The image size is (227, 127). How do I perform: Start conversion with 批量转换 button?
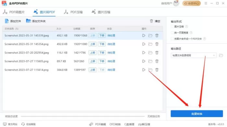pos(197,114)
